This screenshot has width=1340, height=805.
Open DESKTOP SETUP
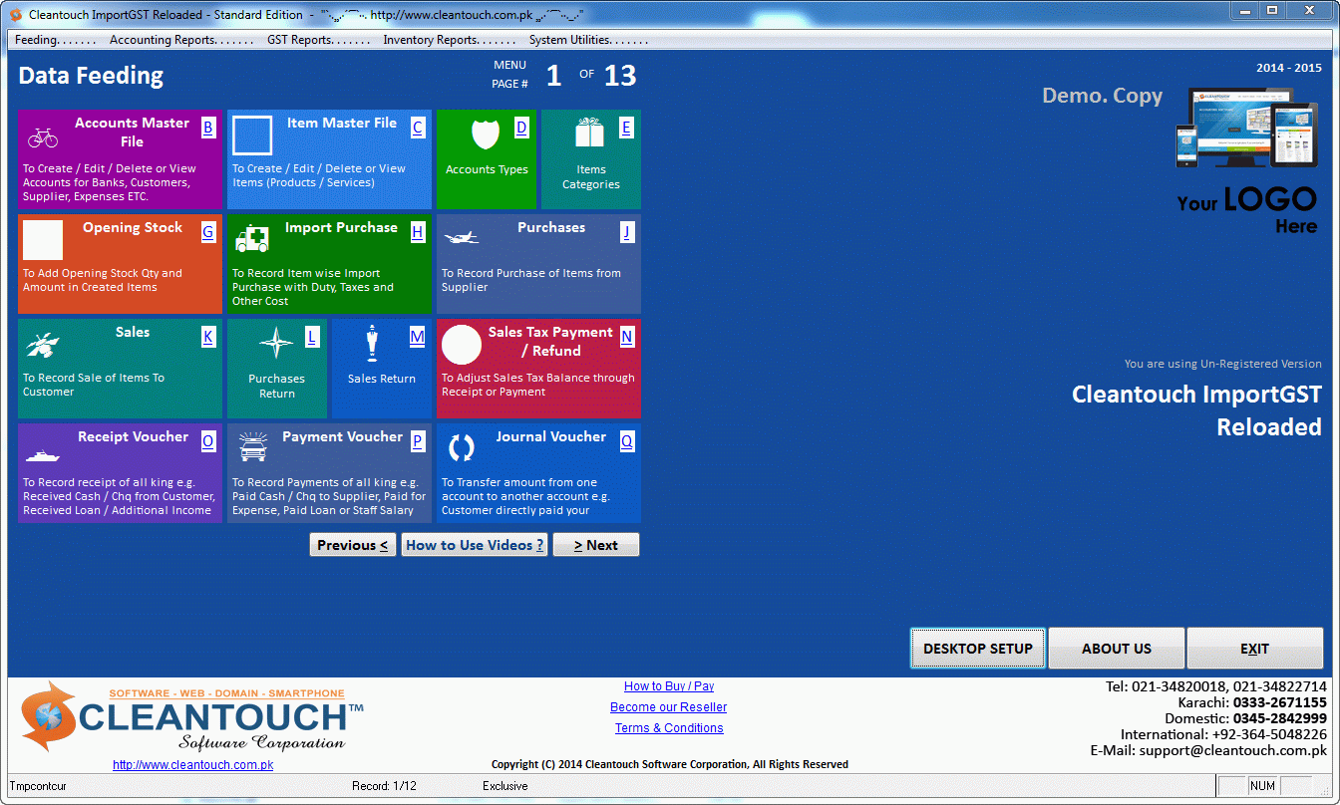(x=978, y=649)
